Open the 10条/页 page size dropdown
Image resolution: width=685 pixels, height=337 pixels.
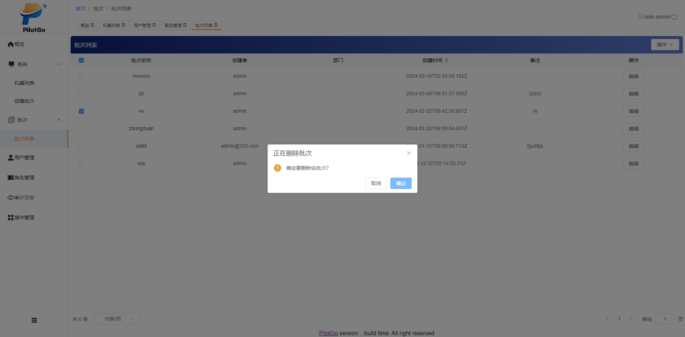click(117, 319)
